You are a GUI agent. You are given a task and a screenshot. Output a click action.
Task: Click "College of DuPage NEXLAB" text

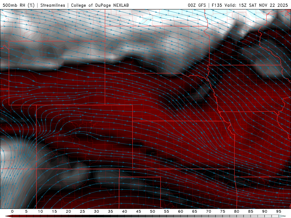click(x=100, y=5)
